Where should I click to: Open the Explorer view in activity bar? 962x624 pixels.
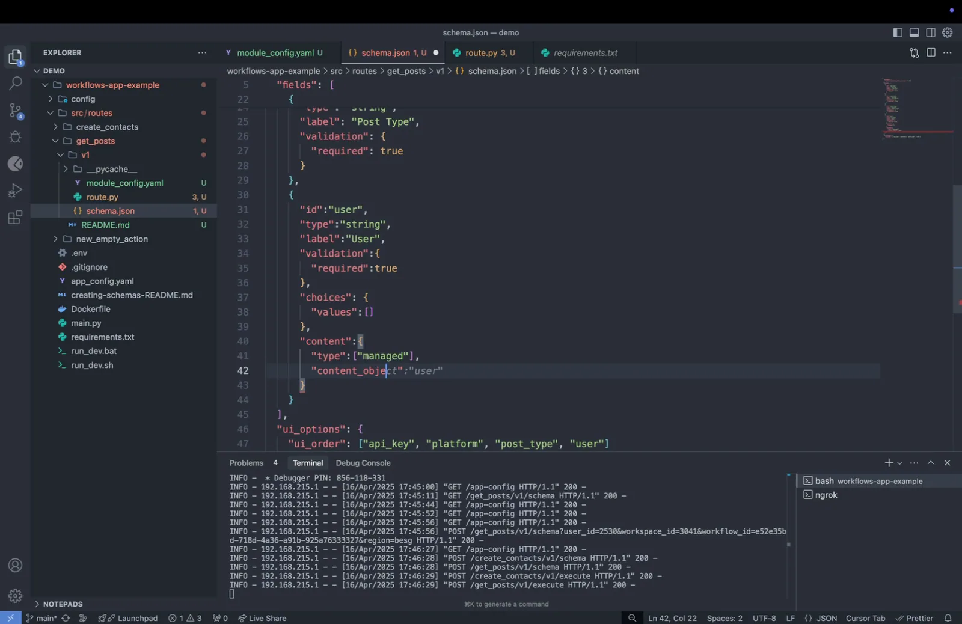coord(15,57)
